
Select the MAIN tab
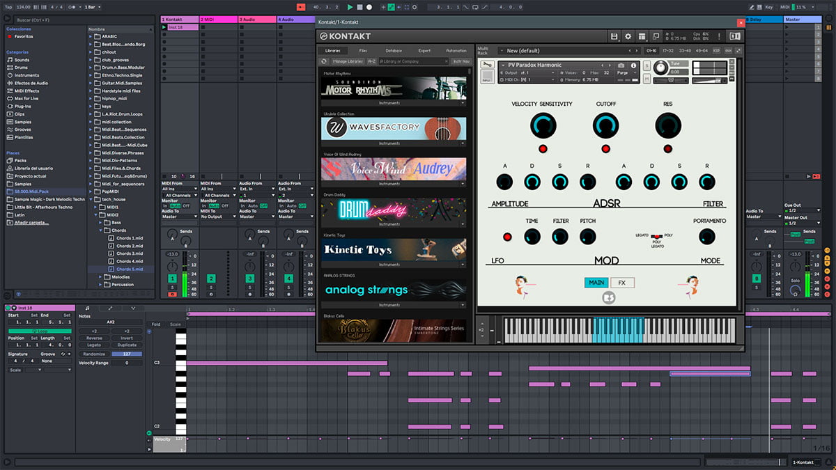pos(596,283)
